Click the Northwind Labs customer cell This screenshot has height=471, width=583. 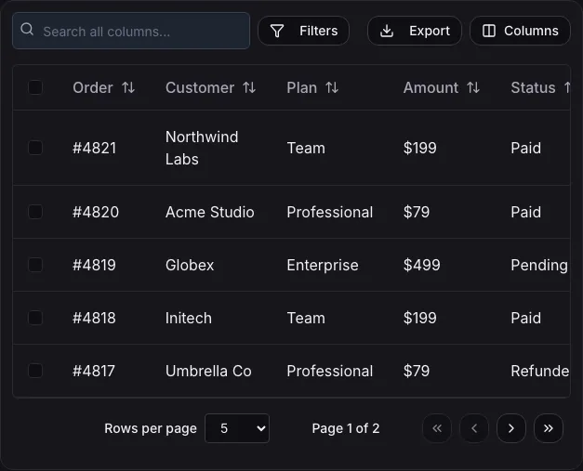(x=202, y=148)
